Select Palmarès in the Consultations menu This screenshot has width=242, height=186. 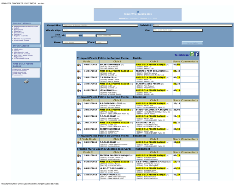click(18, 34)
